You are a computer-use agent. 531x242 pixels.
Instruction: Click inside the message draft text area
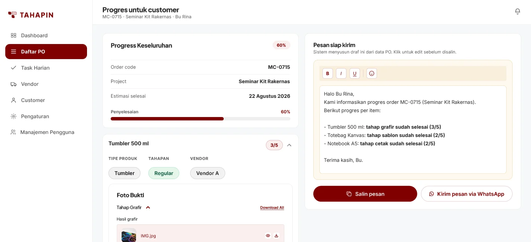413,129
